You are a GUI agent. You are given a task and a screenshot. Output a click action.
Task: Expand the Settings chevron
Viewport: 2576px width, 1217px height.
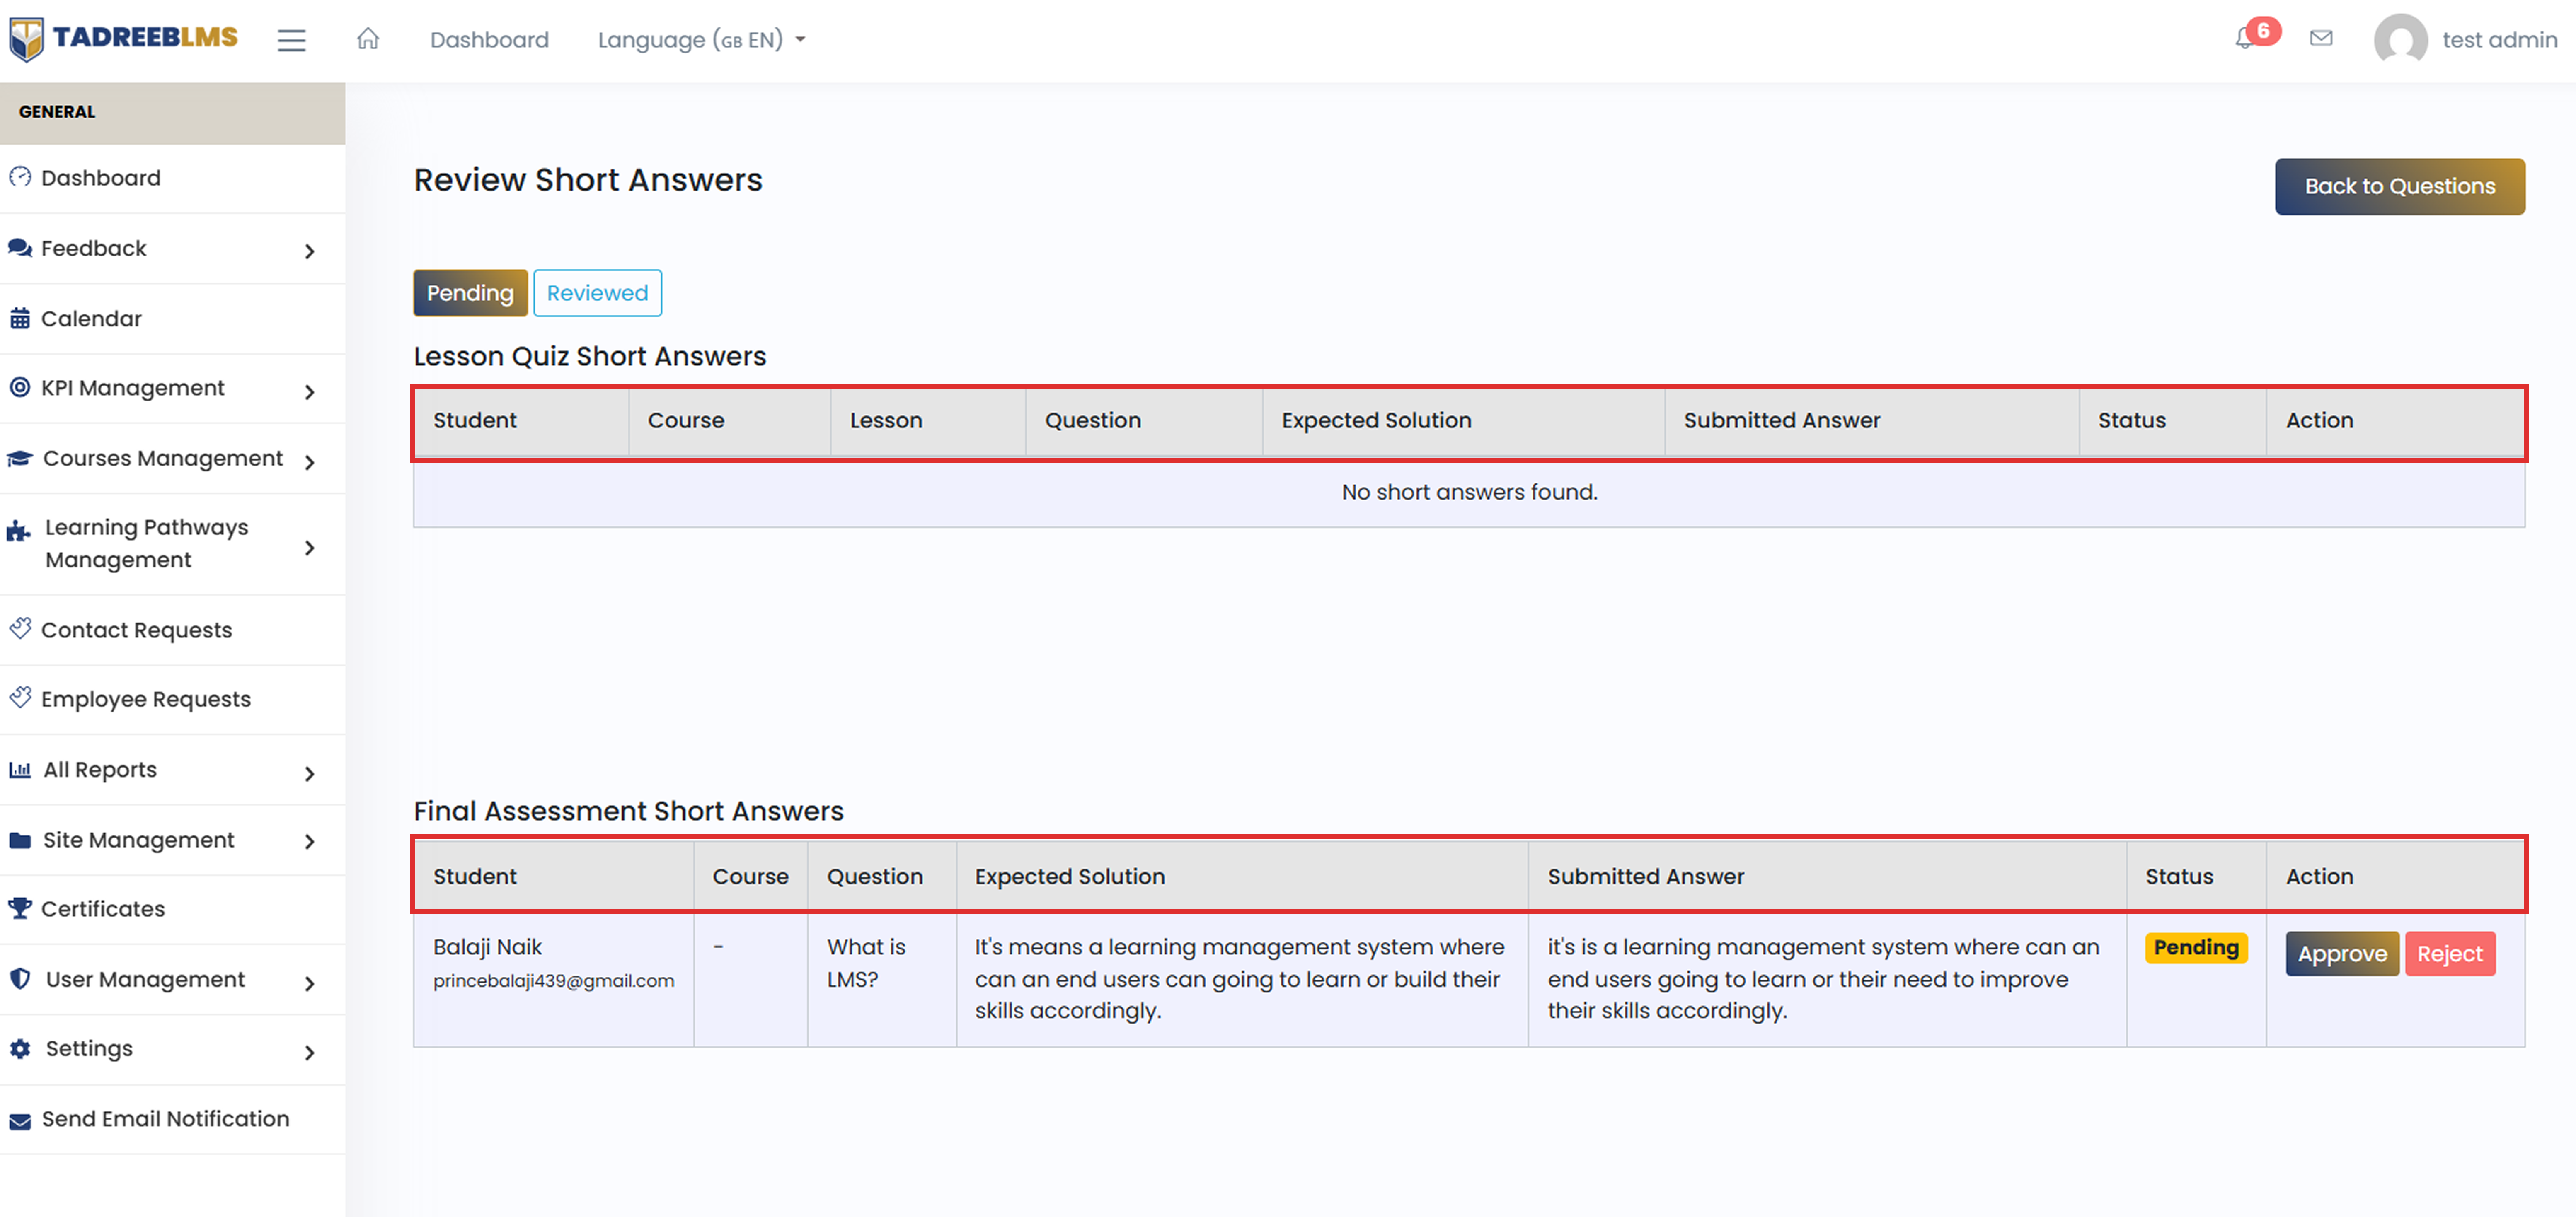pyautogui.click(x=310, y=1052)
